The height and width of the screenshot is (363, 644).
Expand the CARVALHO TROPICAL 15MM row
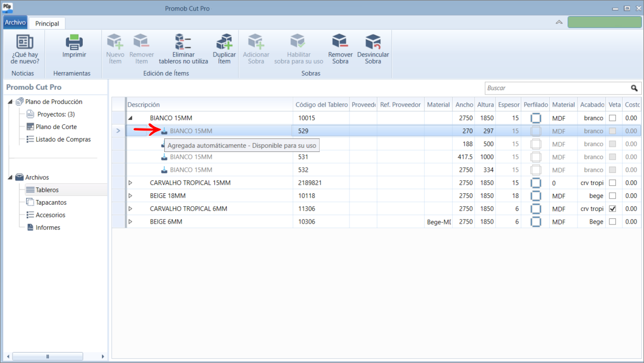coord(130,183)
